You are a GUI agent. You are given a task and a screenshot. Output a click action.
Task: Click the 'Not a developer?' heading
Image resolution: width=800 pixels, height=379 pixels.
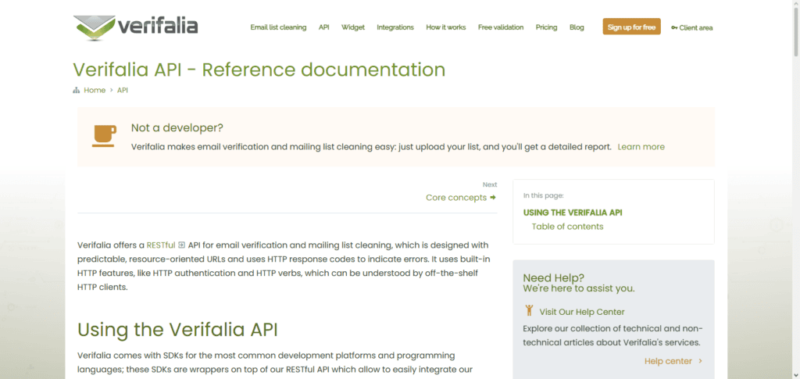click(177, 127)
